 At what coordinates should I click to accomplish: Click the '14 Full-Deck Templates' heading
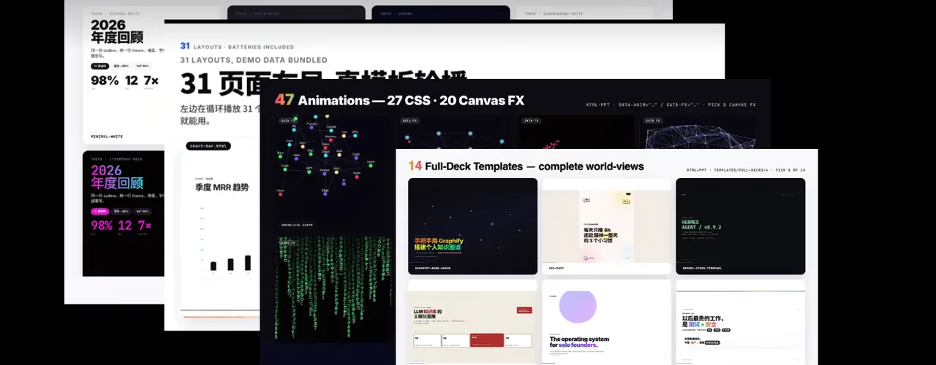(x=526, y=166)
